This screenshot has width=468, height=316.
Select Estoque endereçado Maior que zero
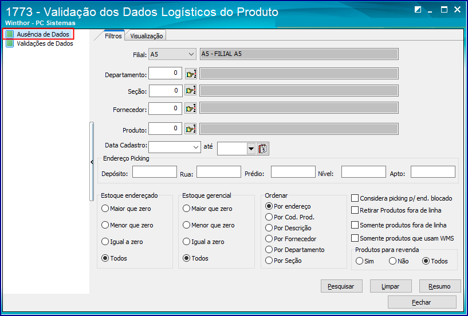point(105,209)
